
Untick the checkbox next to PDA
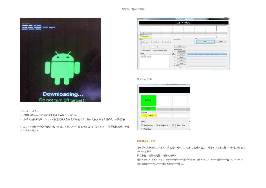click(x=175, y=55)
